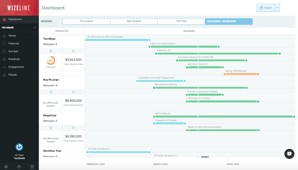The height and width of the screenshot is (170, 298).
Task: Click the Dashboard gauge icon
Action: click(x=4, y=19)
